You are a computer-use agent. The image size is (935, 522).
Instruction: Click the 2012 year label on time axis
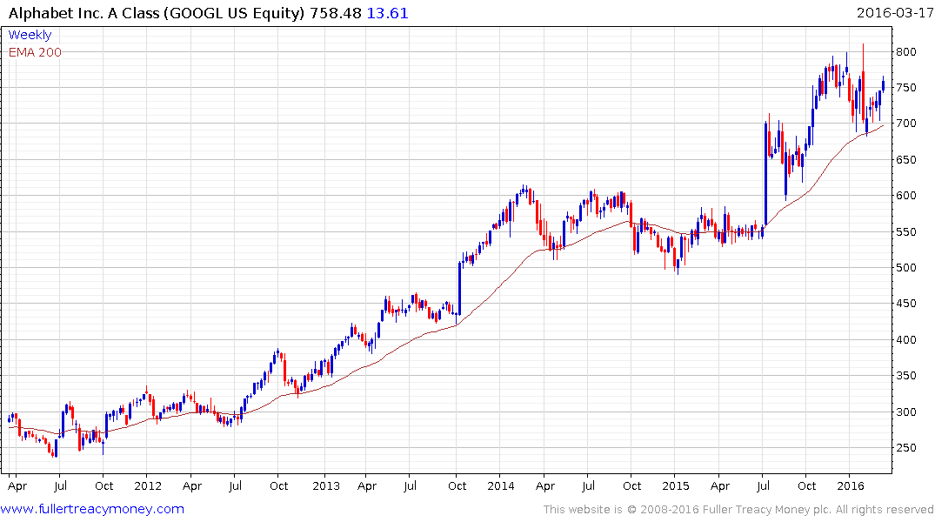[148, 486]
